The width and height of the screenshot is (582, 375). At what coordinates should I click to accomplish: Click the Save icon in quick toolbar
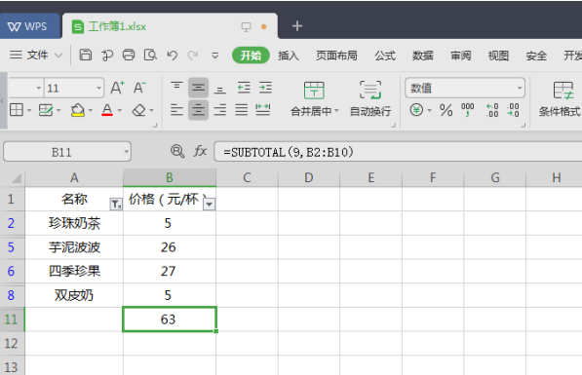coord(86,55)
